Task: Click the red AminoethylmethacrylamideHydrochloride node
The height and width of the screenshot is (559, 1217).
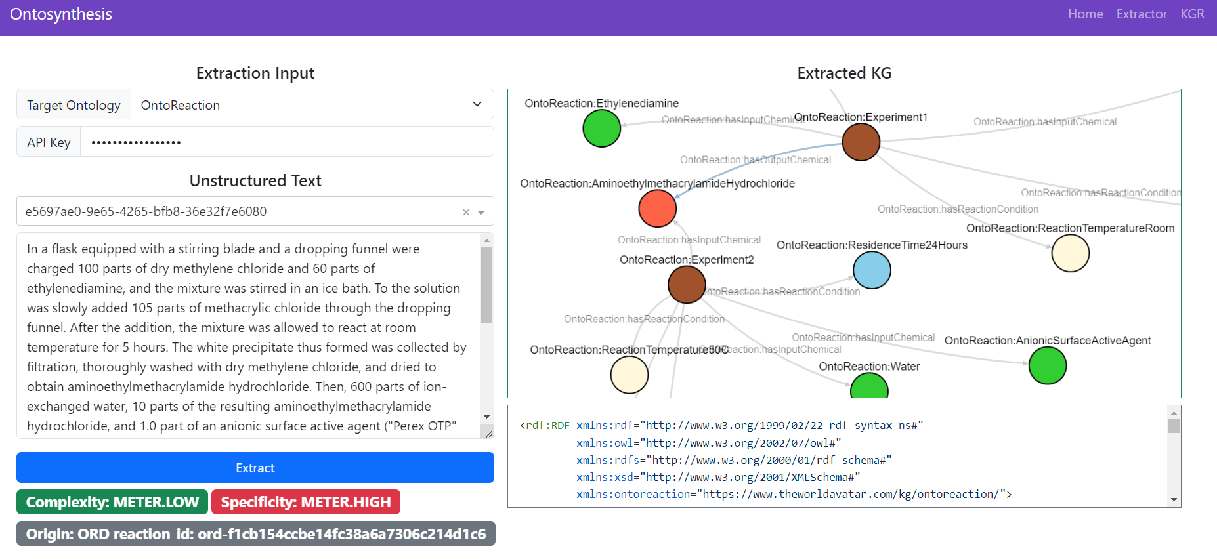Action: (657, 208)
